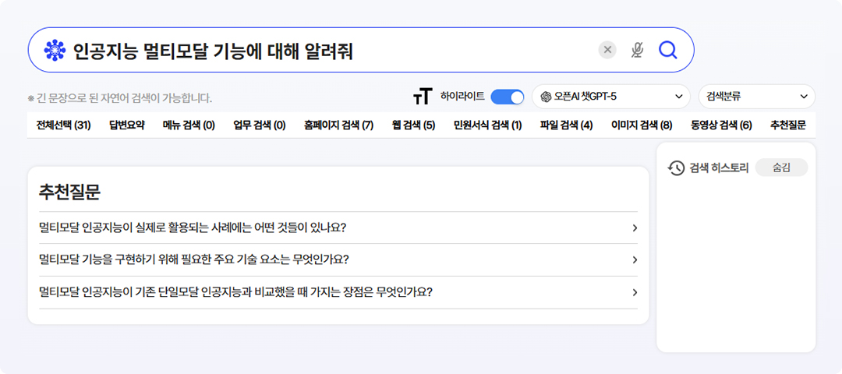Open the 홈페이지 검색 (7) tab
The width and height of the screenshot is (842, 374).
[x=338, y=125]
